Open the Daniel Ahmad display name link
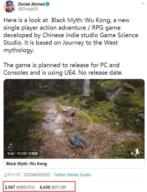The width and height of the screenshot is (147, 192). [31, 4]
